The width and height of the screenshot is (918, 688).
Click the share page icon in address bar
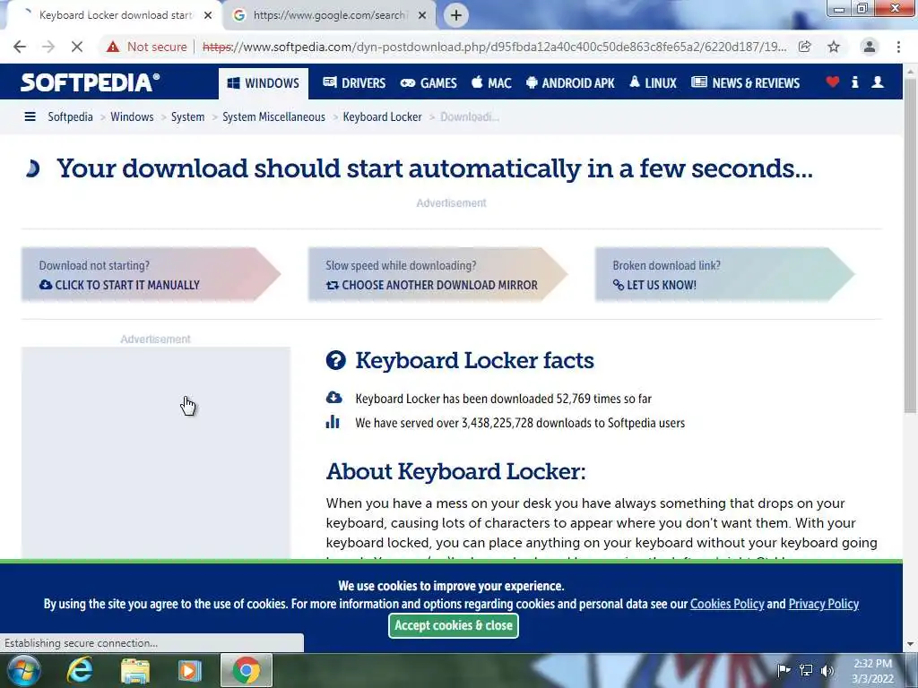pos(805,47)
